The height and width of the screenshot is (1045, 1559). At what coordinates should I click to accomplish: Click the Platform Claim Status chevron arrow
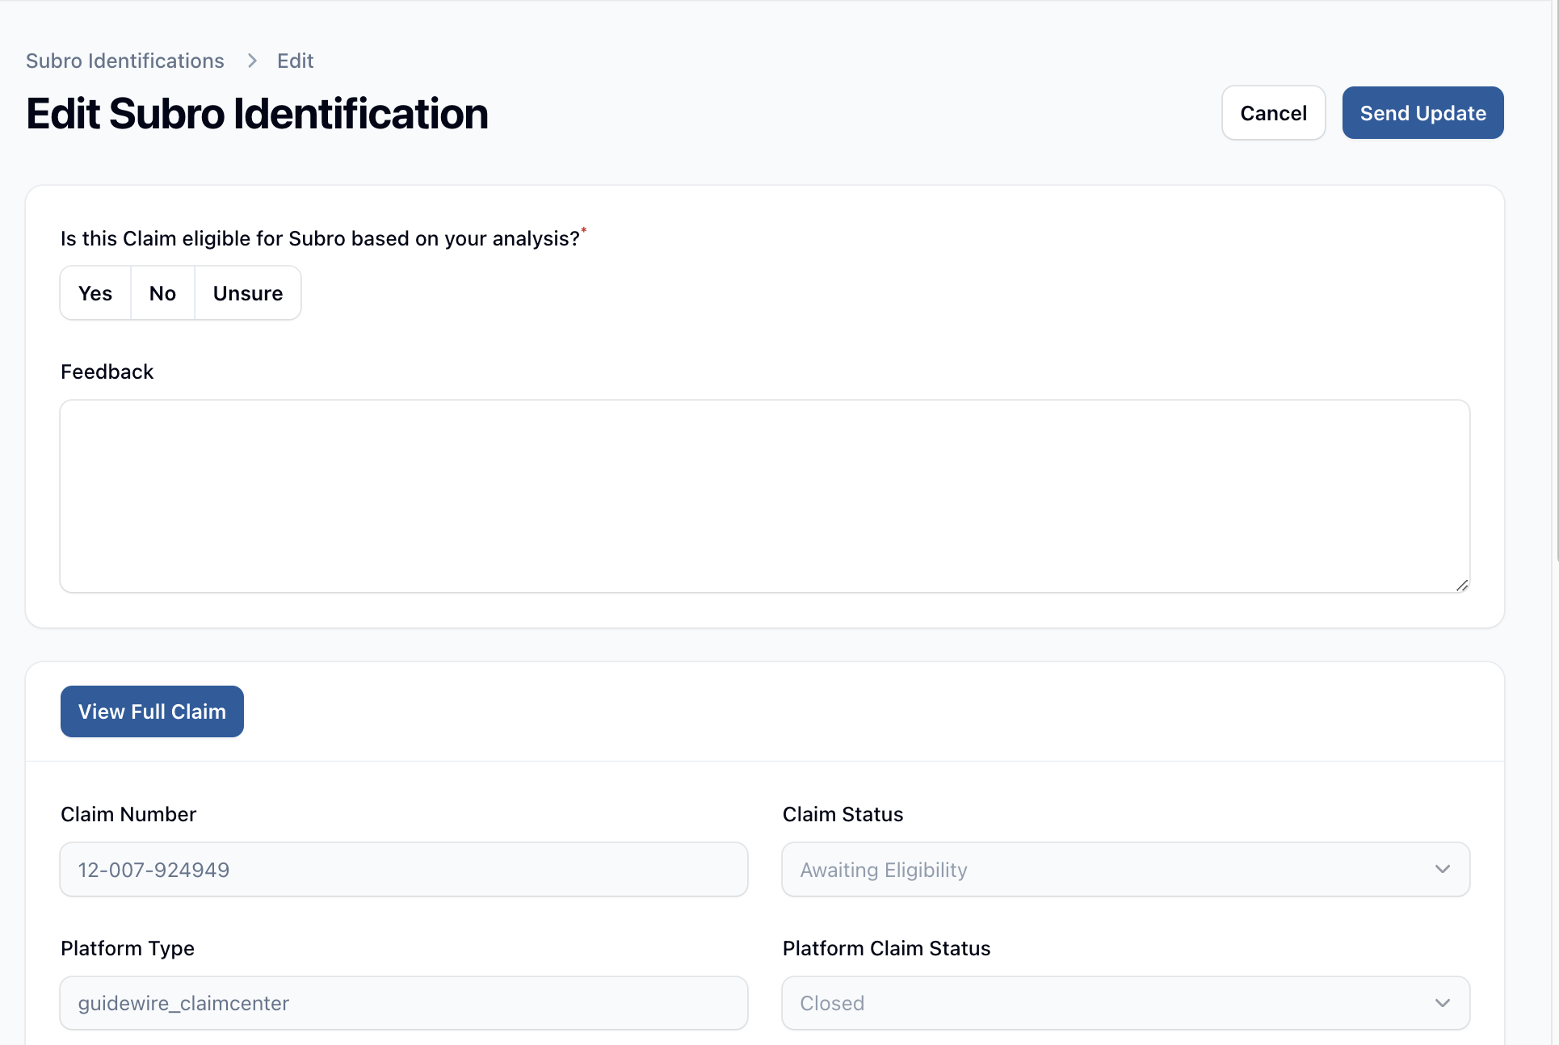point(1442,1003)
